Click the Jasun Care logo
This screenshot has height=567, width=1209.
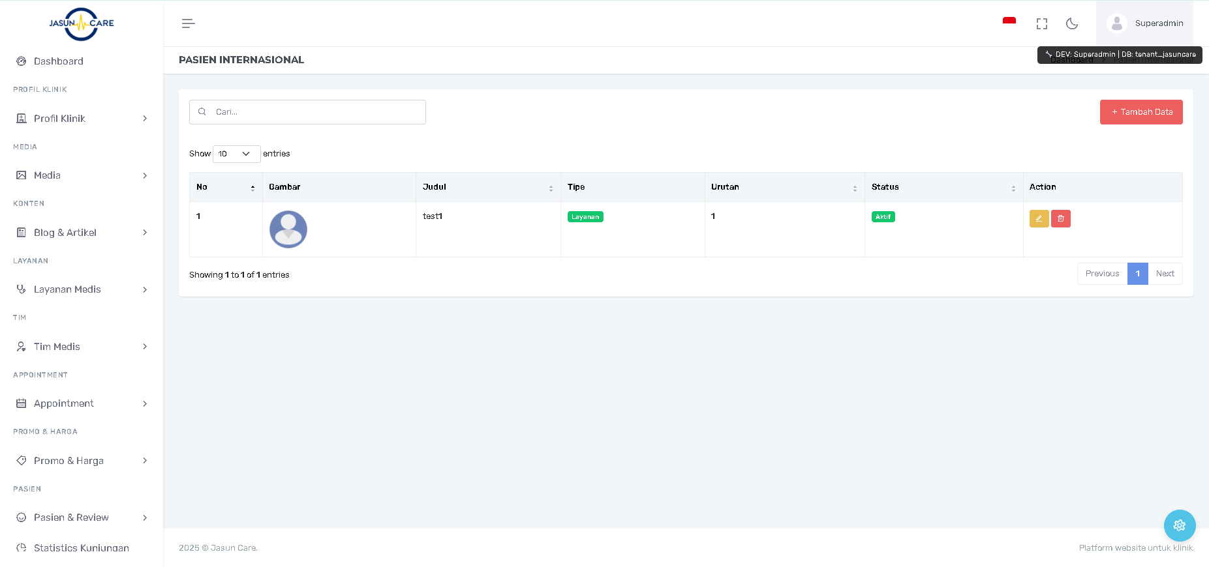coord(82,24)
